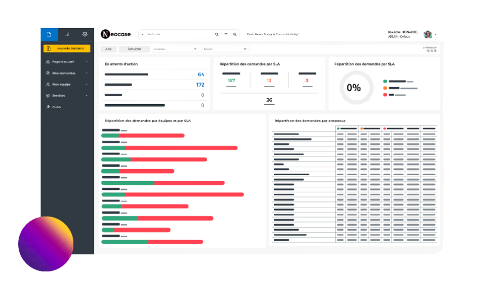Open the documents tab icon in sidebar header
This screenshot has width=484, height=282.
click(49, 34)
